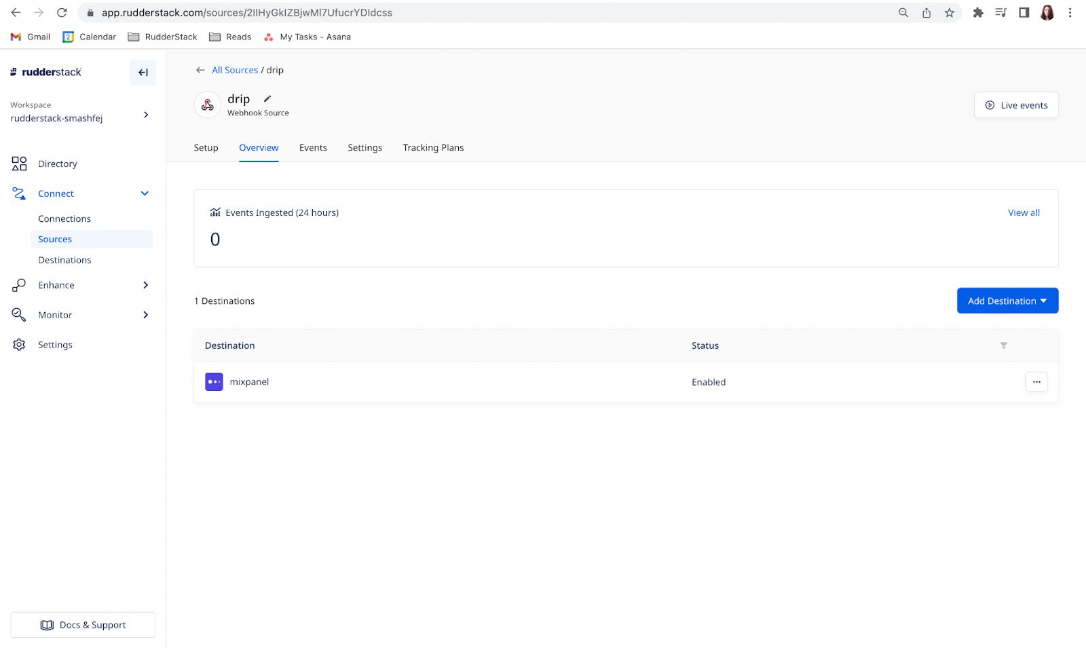Bookmark this page with the star icon

click(x=949, y=12)
